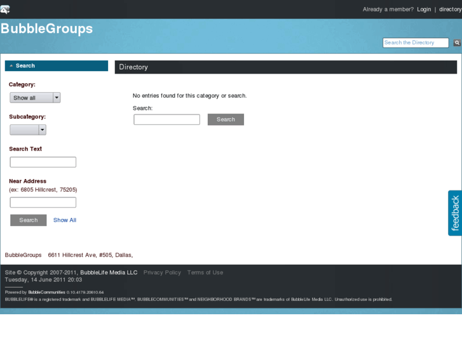Open the feedback side tab
This screenshot has height=346, width=462.
pos(455,213)
